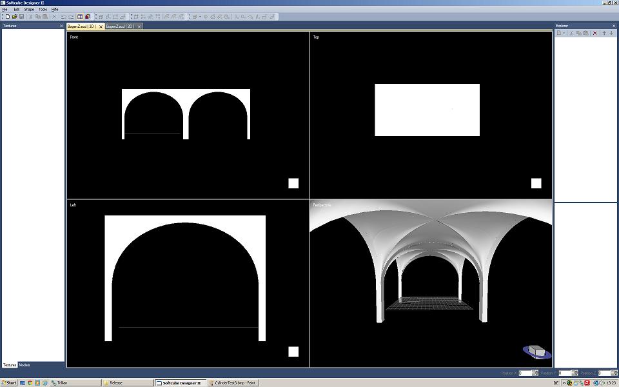Close the Textures panel

(62, 26)
